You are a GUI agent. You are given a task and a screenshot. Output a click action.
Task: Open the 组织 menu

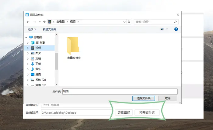coord(32,29)
